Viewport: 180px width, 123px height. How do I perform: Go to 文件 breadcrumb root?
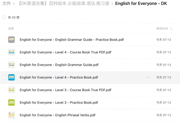coord(7,3)
